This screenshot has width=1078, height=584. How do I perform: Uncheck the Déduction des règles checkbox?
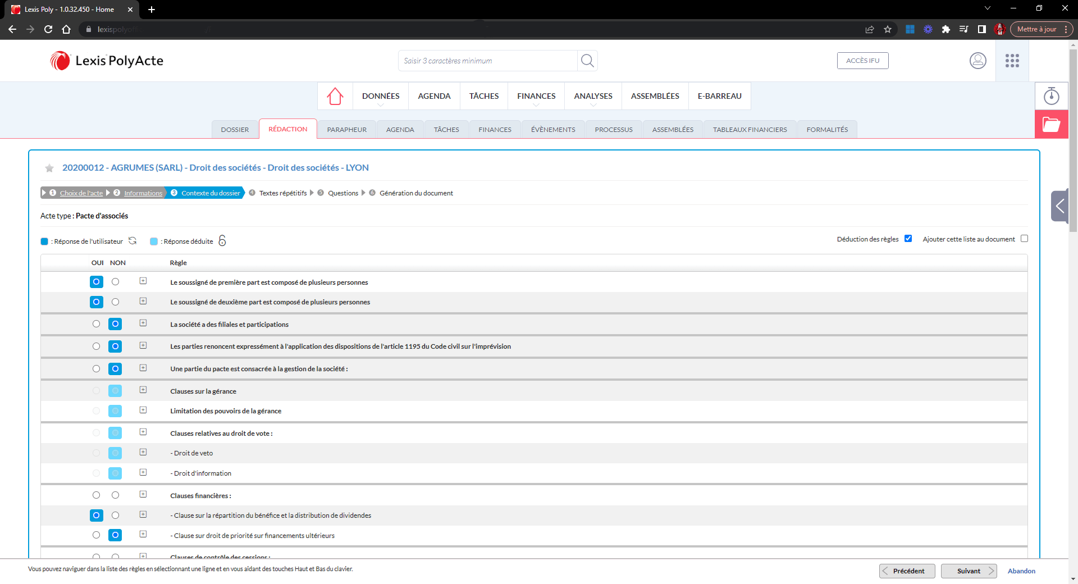(908, 239)
